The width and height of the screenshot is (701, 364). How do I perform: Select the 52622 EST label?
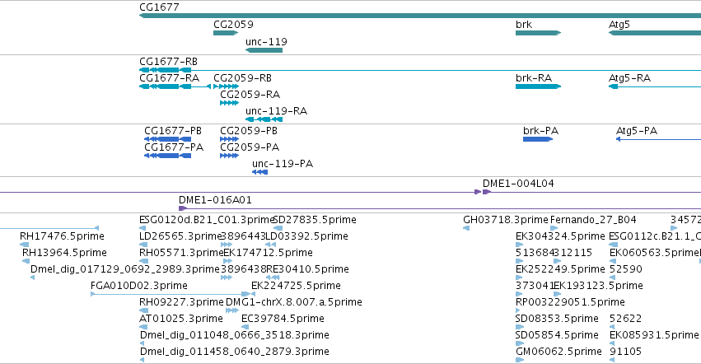coord(626,319)
